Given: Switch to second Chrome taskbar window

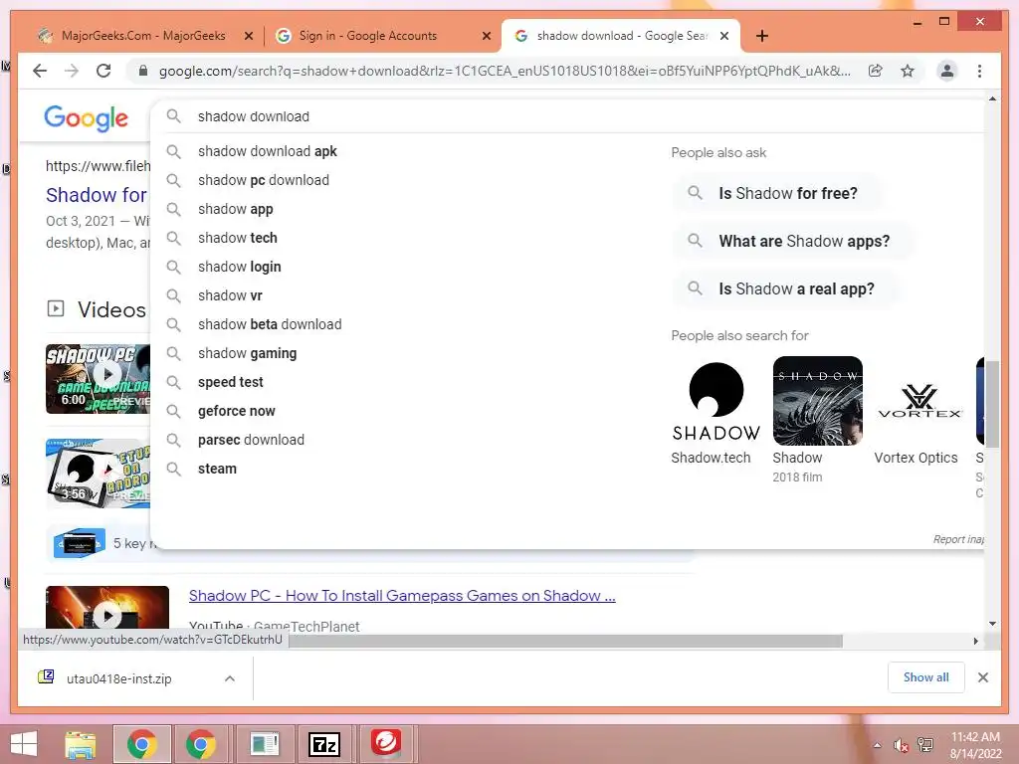Looking at the screenshot, I should click(201, 744).
